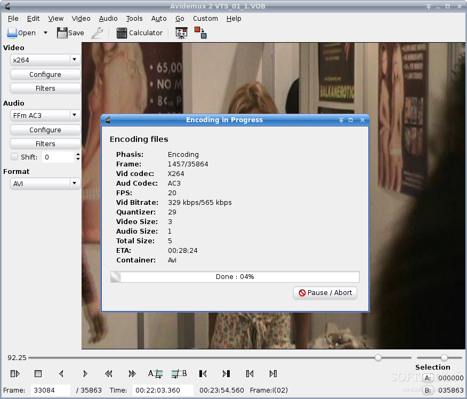This screenshot has width=467, height=399.
Task: Set selection marker B icon
Action: tap(179, 374)
